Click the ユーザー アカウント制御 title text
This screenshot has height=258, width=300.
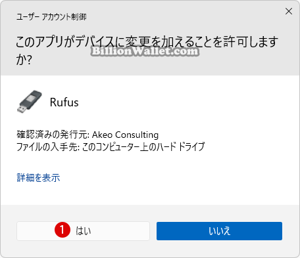pos(51,16)
